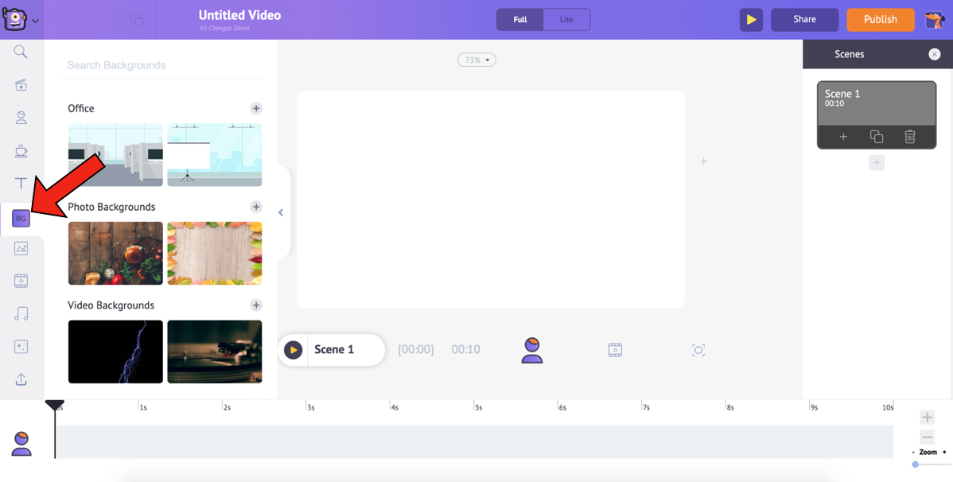Screen dimensions: 953x482
Task: Add element with plus beside canvas
Action: 703,161
